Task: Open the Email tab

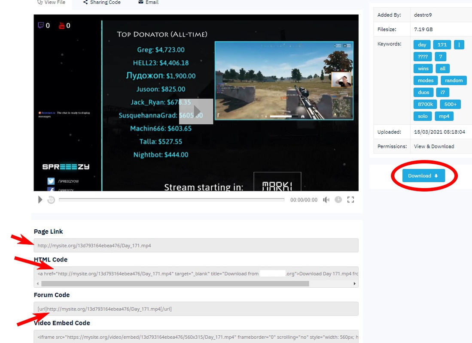Action: tap(148, 3)
